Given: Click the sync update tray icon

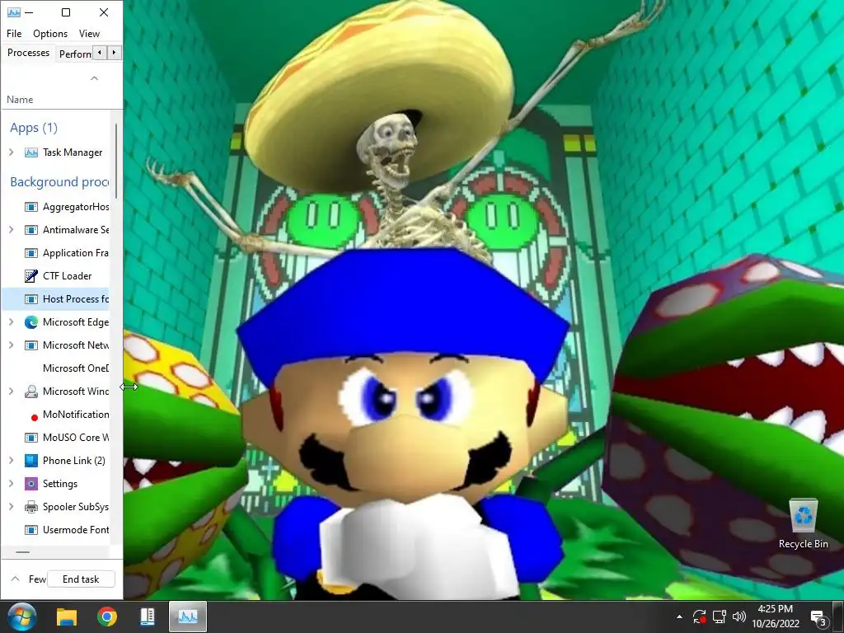Looking at the screenshot, I should coord(699,617).
